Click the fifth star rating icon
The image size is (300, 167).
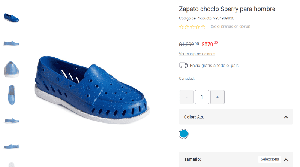[x=203, y=27]
